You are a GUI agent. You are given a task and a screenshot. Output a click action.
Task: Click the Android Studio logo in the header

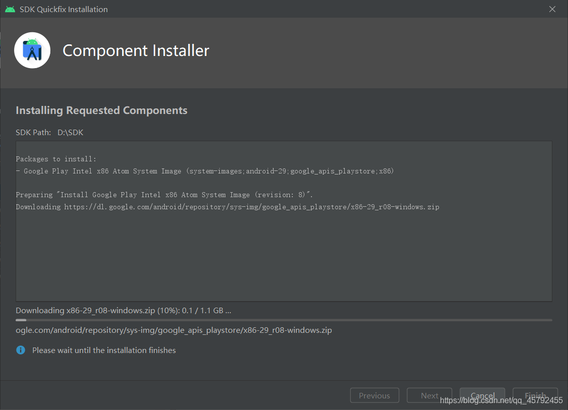tap(32, 50)
